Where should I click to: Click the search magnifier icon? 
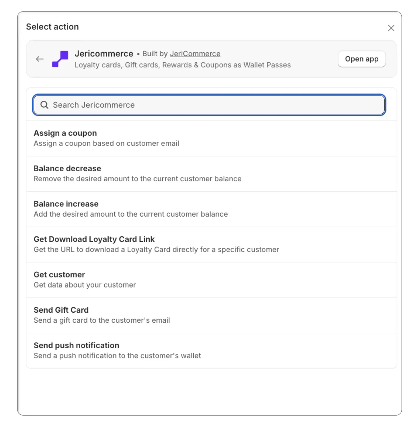point(45,105)
